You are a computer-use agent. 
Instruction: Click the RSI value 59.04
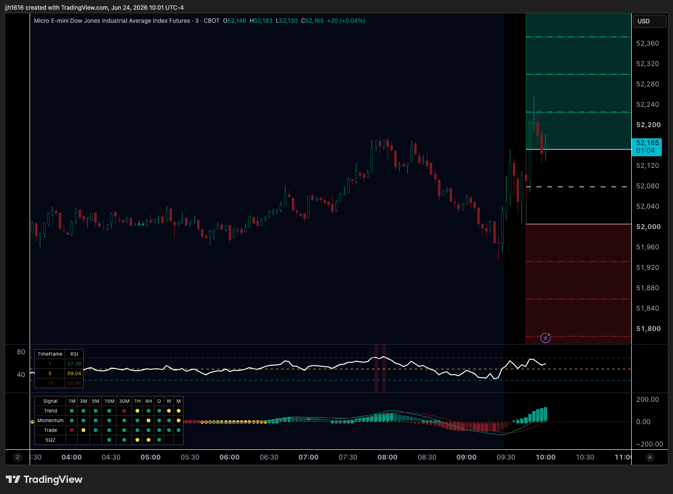[74, 374]
